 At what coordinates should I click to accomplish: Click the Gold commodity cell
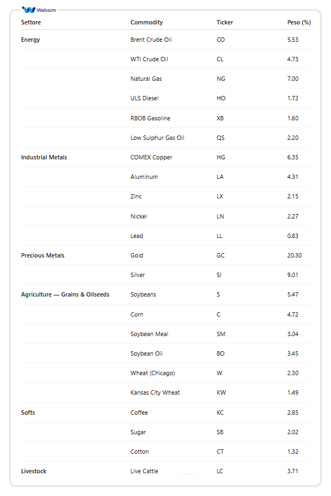[137, 255]
